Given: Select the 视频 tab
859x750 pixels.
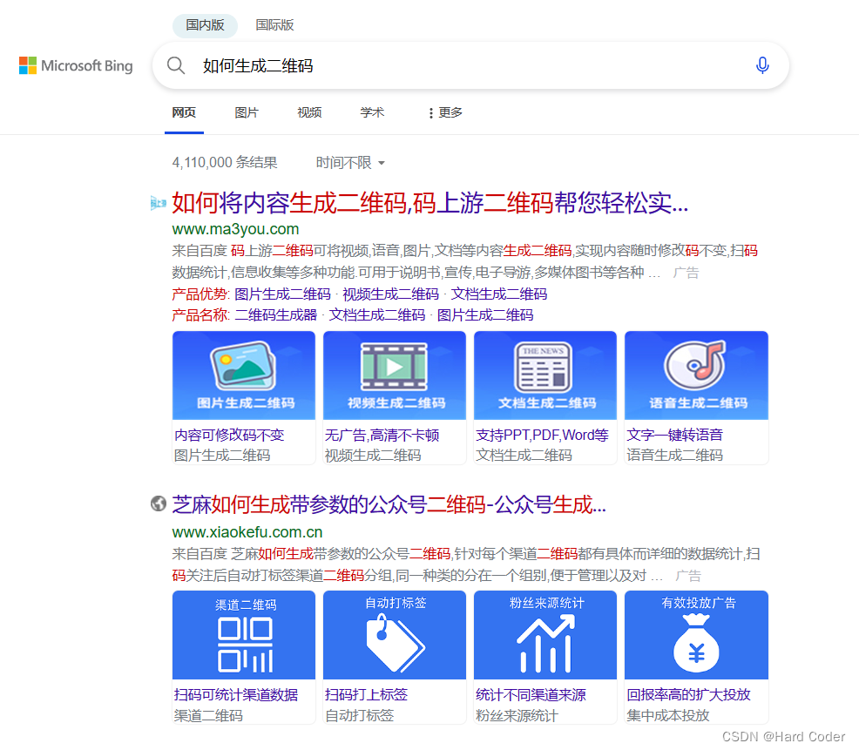Looking at the screenshot, I should (309, 112).
